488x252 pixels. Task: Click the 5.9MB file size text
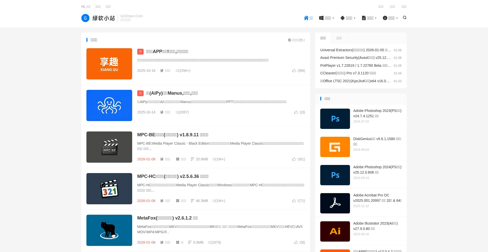(198, 242)
